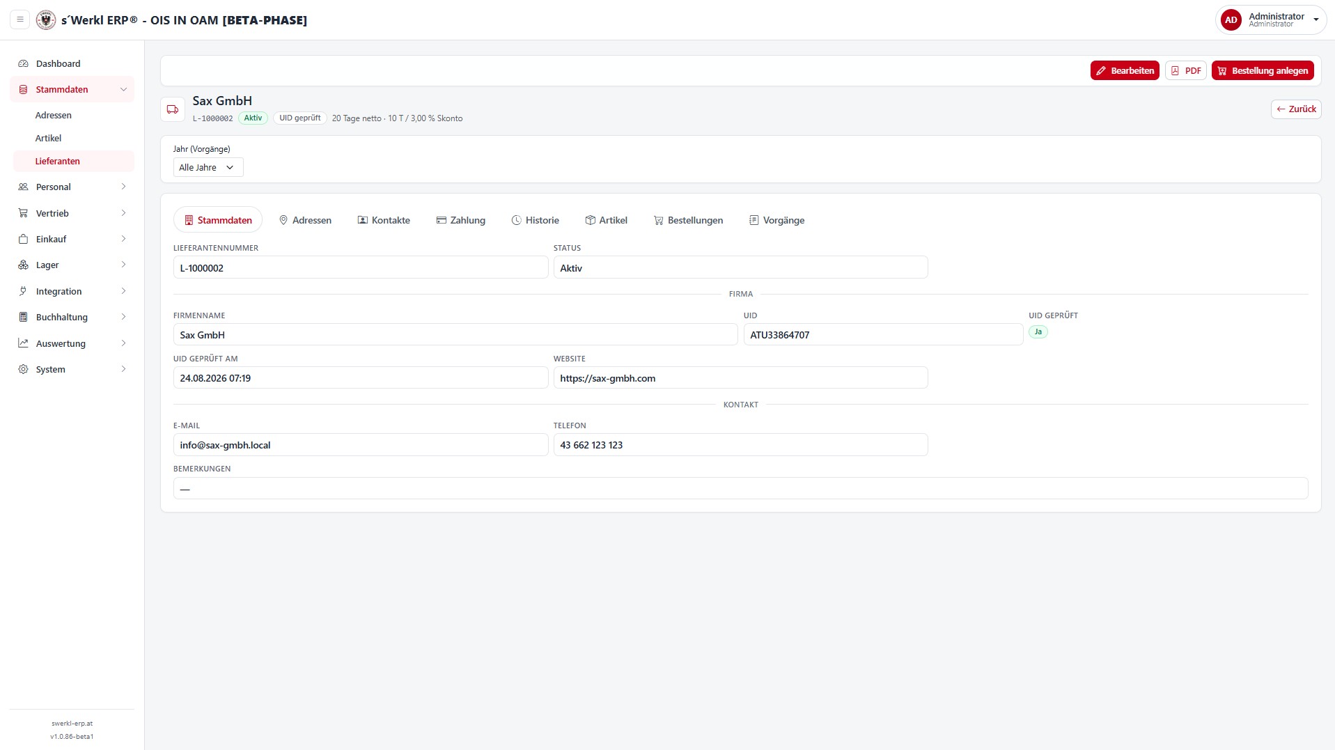Open the Artikel tab in supplier details
Viewport: 1335px width, 750px height.
pos(606,220)
